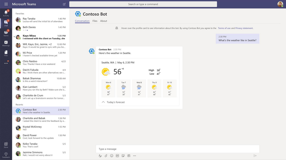Click the Contoso Bot message avatar
The width and height of the screenshot is (286, 160).
tap(92, 51)
